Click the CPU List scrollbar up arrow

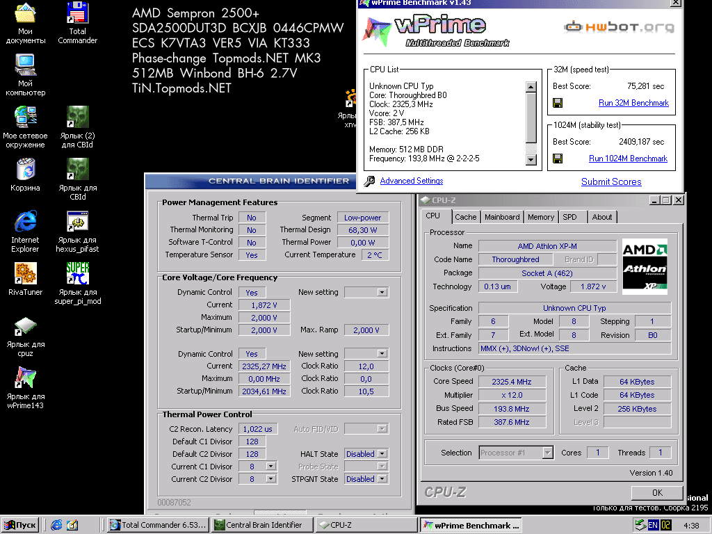(531, 87)
